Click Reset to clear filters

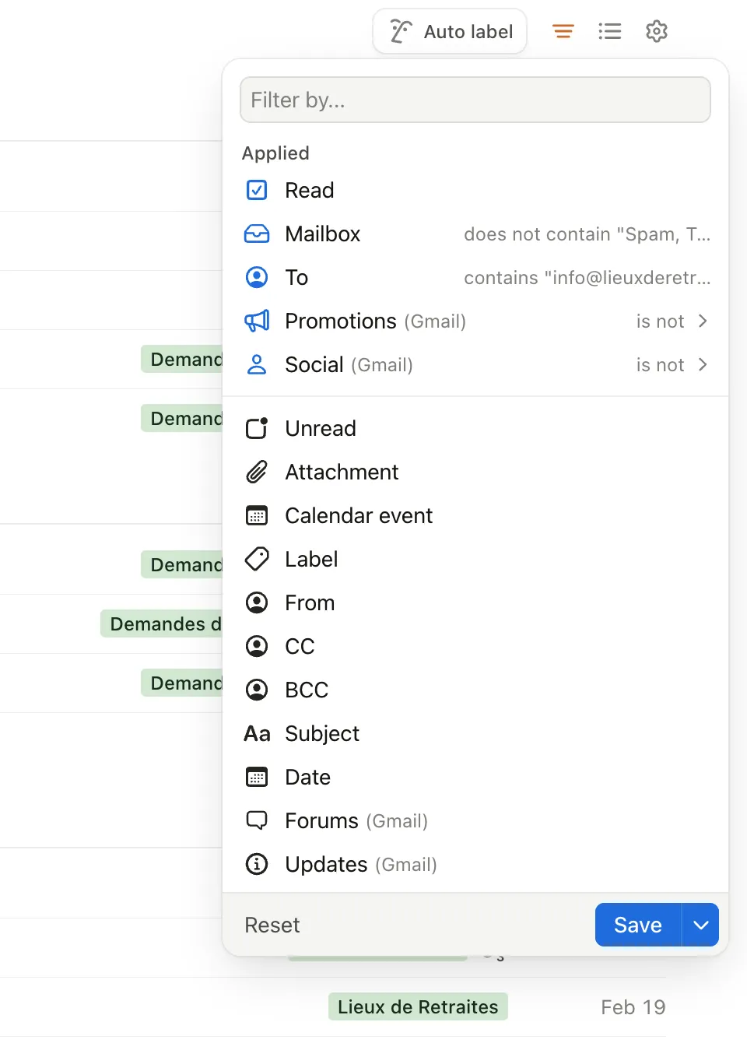pyautogui.click(x=272, y=925)
